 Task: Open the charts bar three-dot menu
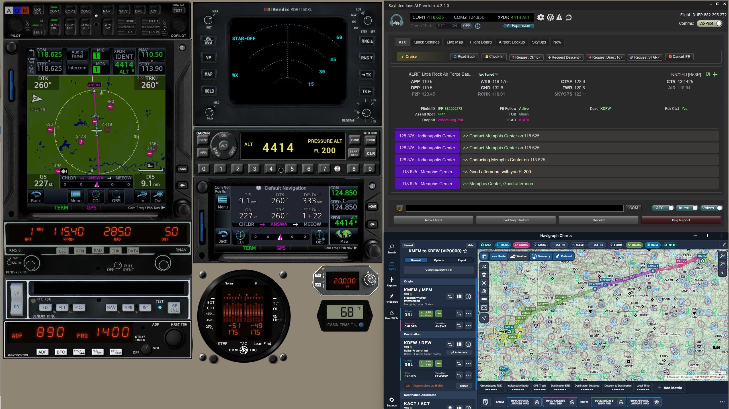point(722,402)
